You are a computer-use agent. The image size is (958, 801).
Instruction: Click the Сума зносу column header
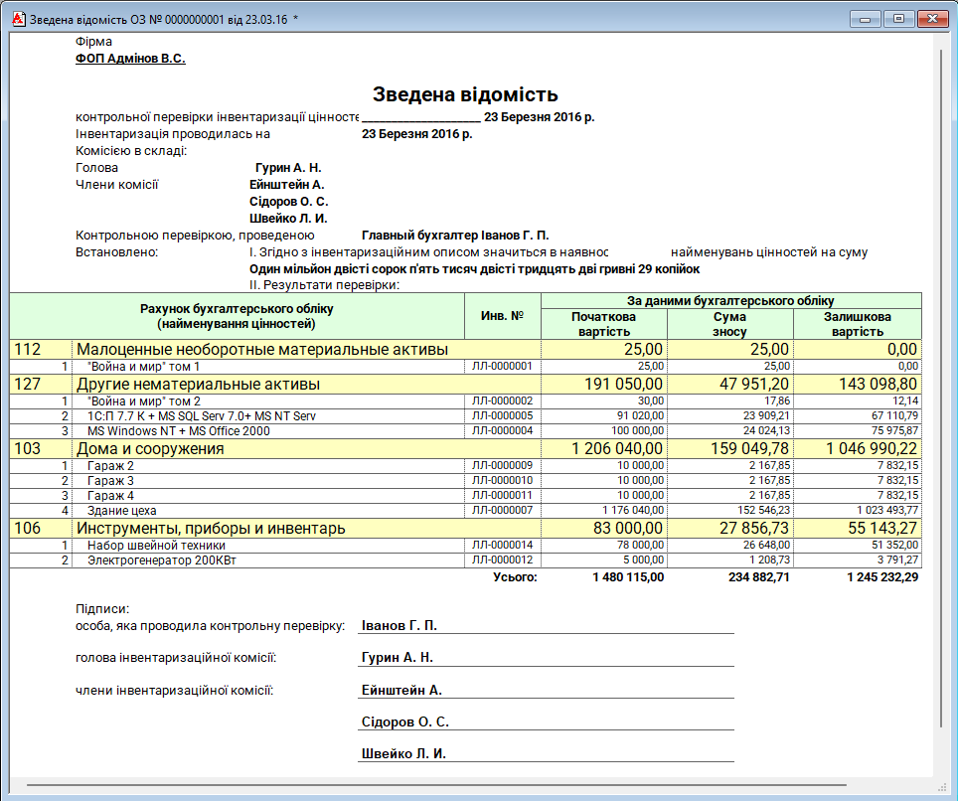coord(729,324)
